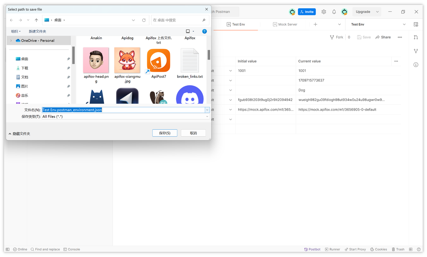This screenshot has height=257, width=427.
Task: Open the Test Env environment selector
Action: 378,24
